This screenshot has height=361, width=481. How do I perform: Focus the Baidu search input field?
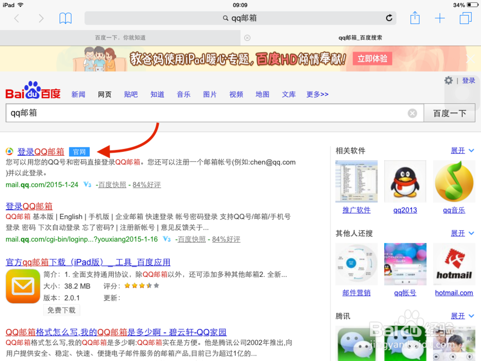tap(215, 113)
